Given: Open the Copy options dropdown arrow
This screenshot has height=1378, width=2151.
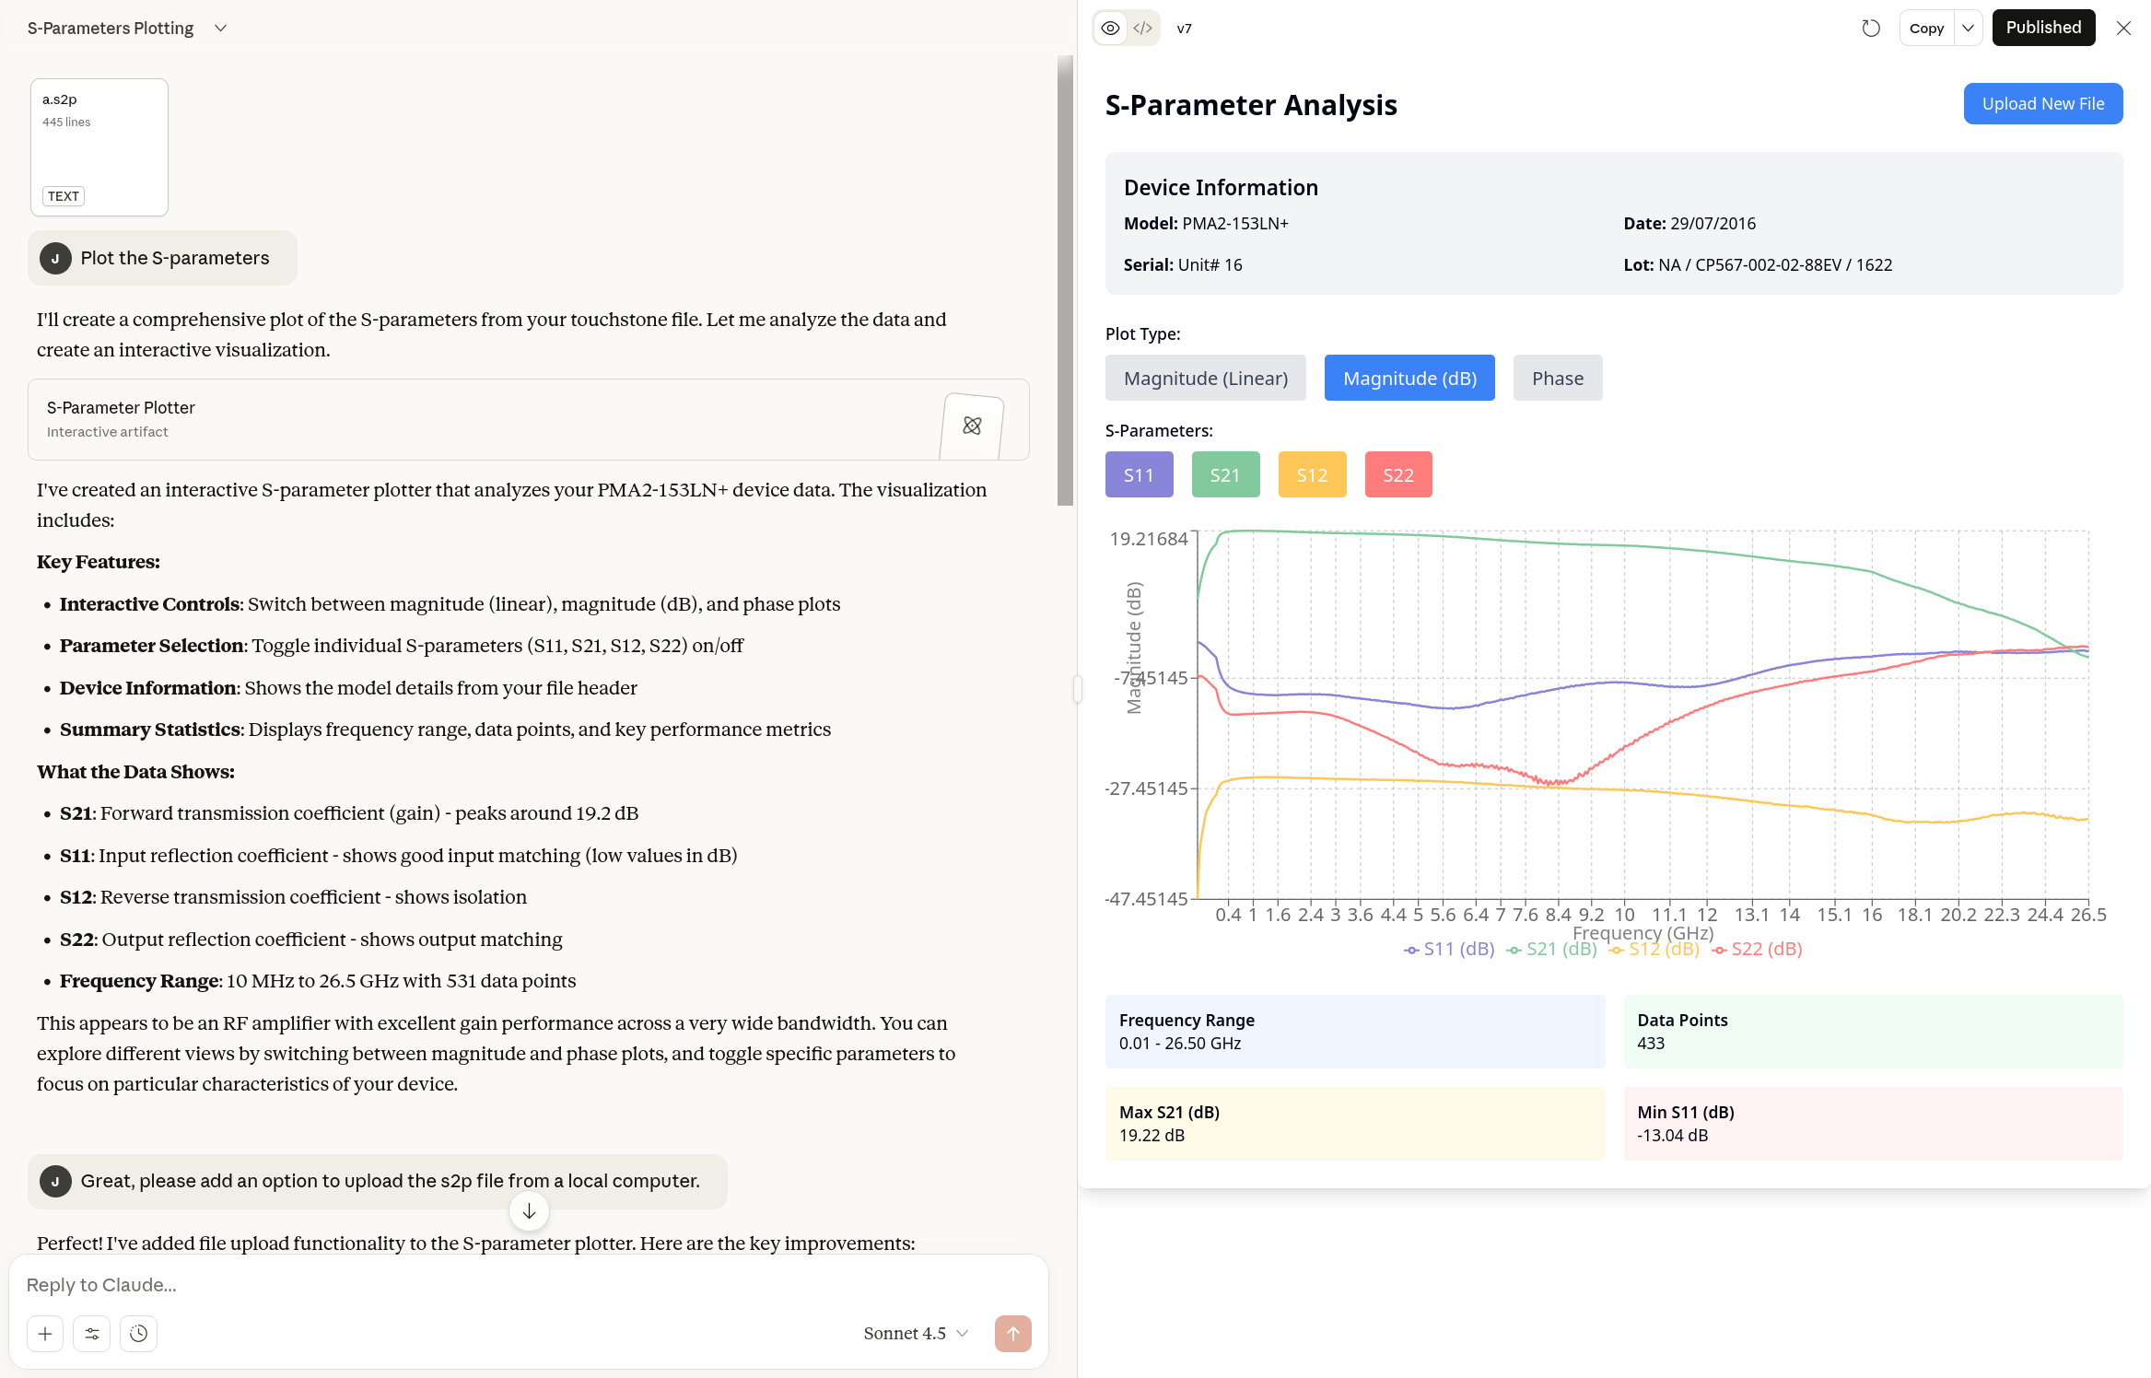Looking at the screenshot, I should [x=1968, y=29].
